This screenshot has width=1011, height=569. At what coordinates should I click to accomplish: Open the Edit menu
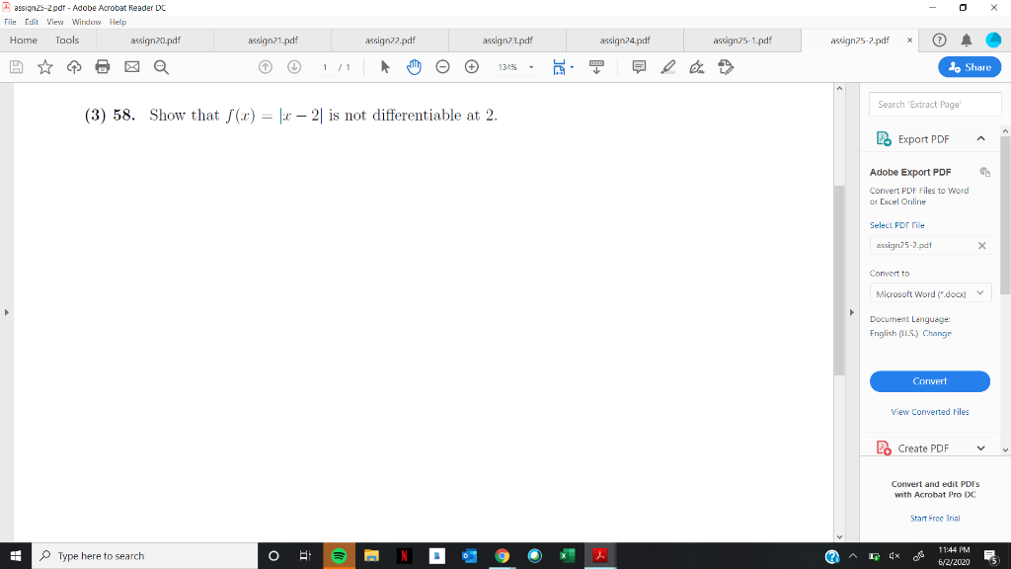click(32, 21)
